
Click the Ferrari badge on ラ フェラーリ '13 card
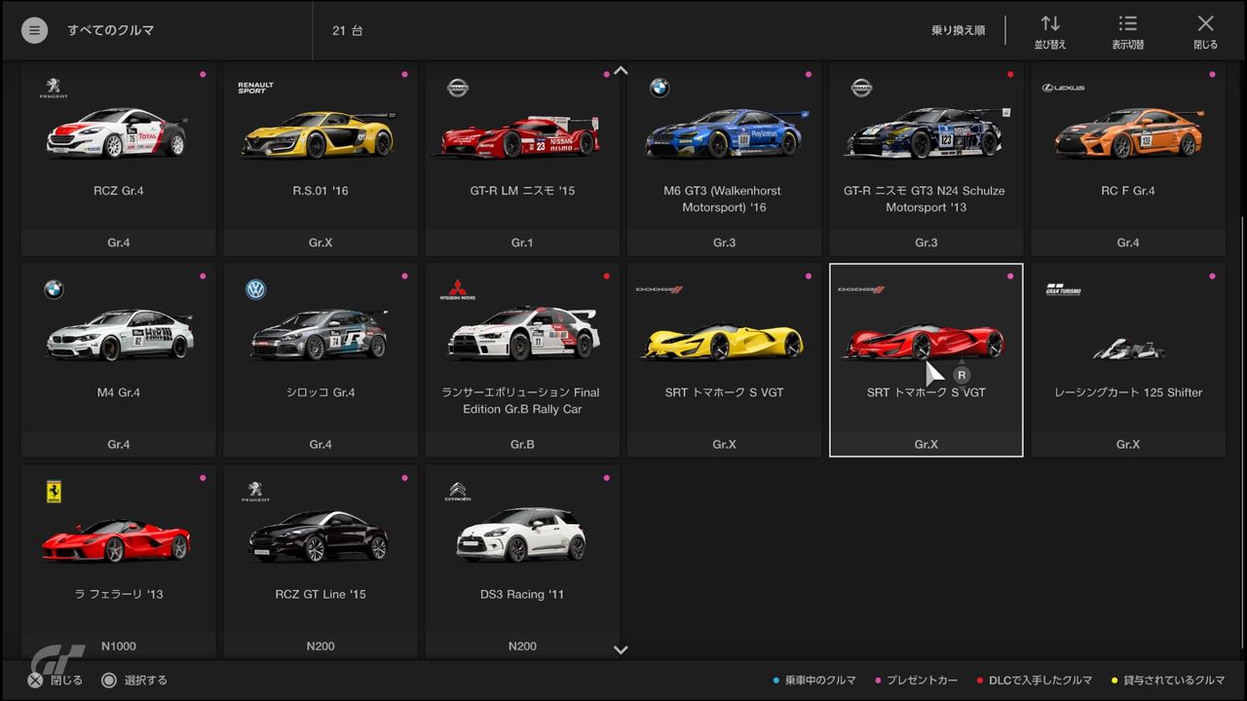click(x=54, y=492)
